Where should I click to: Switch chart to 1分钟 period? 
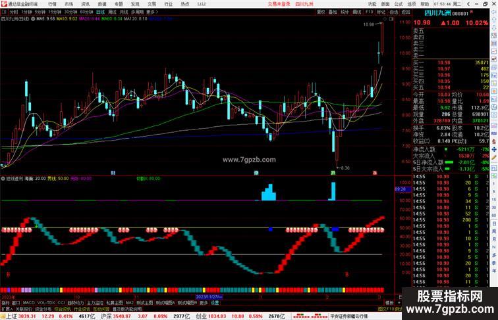coord(26,12)
